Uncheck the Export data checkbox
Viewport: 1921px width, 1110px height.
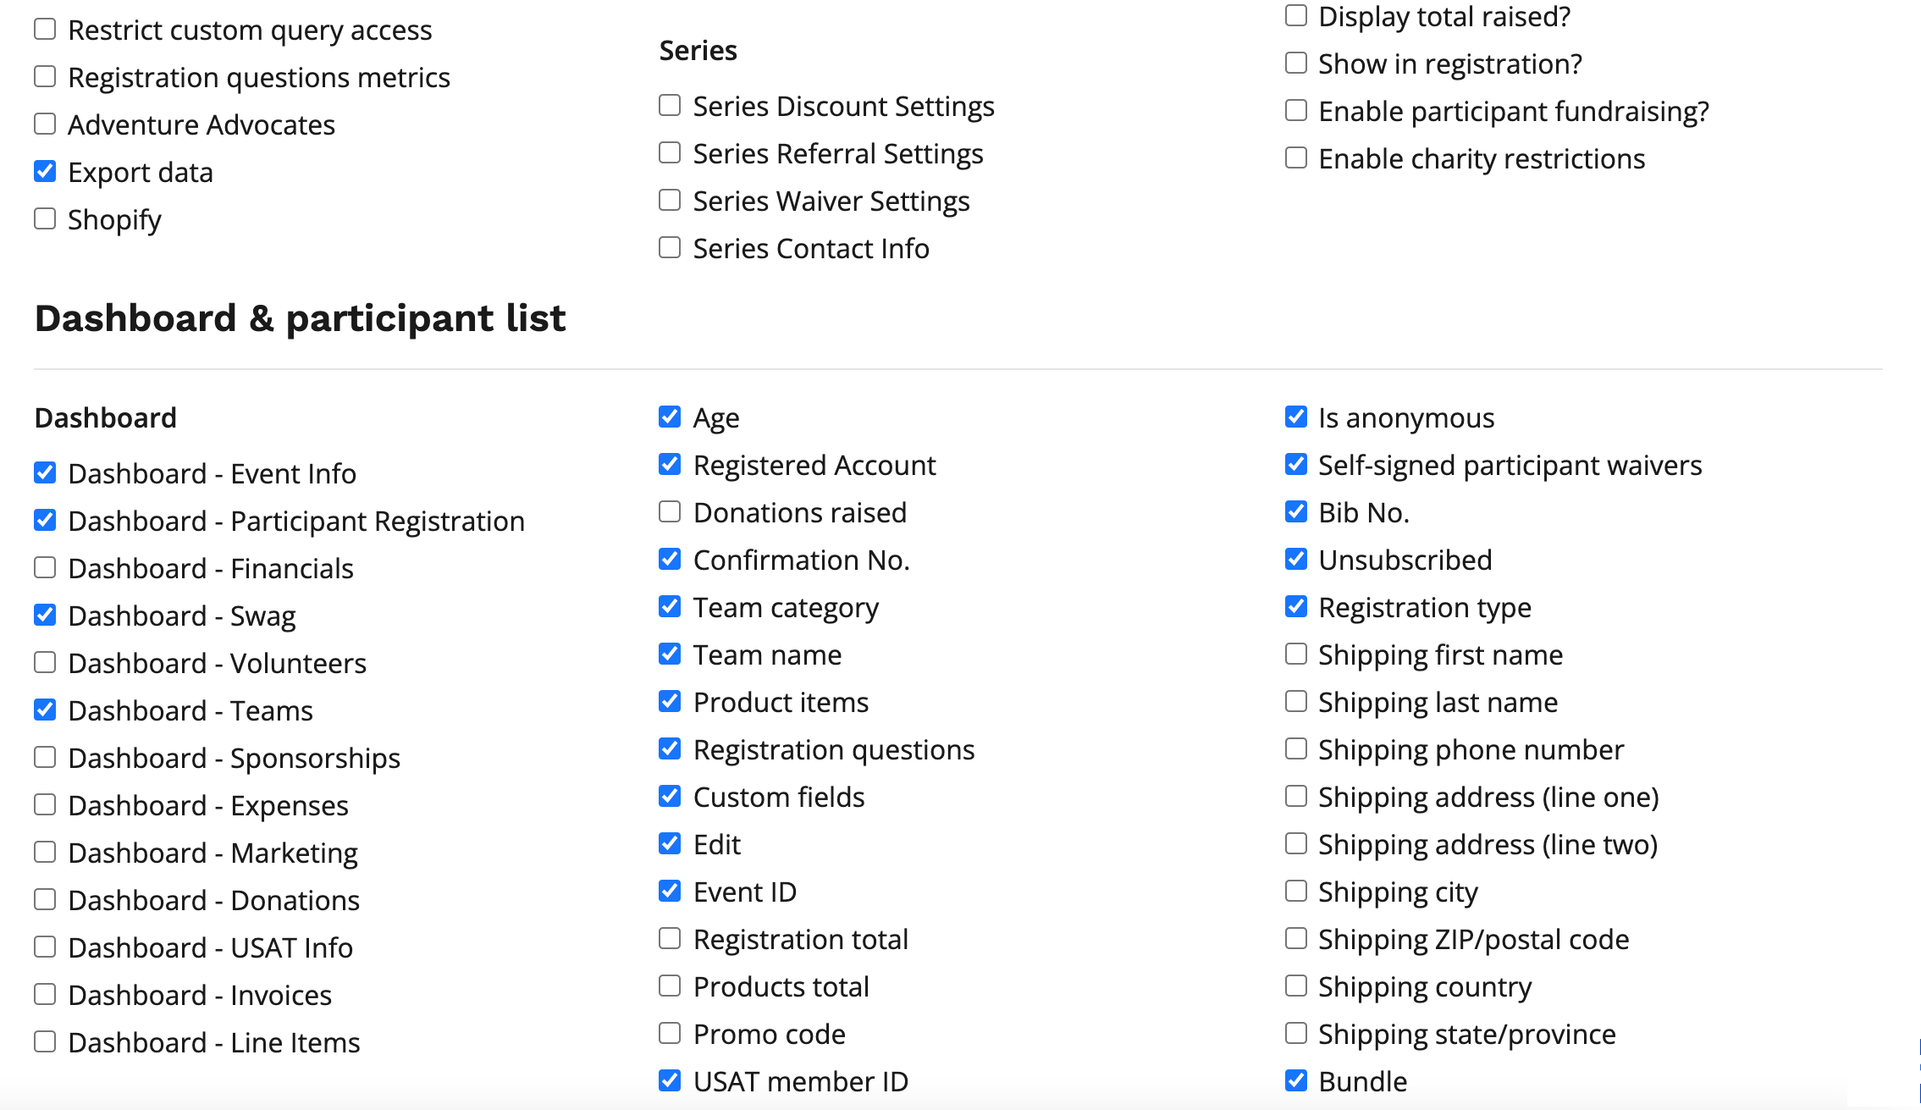[x=45, y=172]
